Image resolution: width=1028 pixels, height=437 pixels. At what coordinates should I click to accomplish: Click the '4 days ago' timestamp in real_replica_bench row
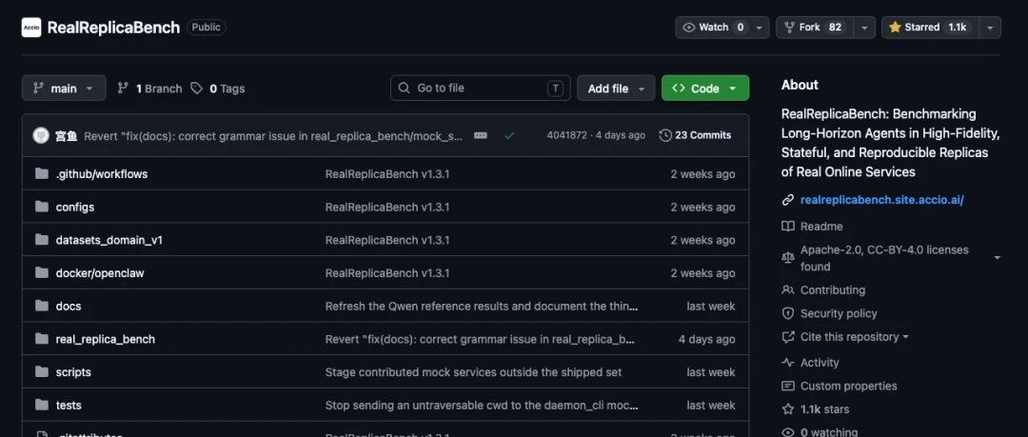pos(706,339)
